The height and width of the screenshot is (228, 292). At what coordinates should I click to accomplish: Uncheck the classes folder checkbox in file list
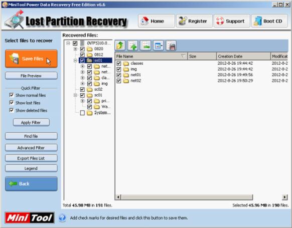pyautogui.click(x=118, y=64)
